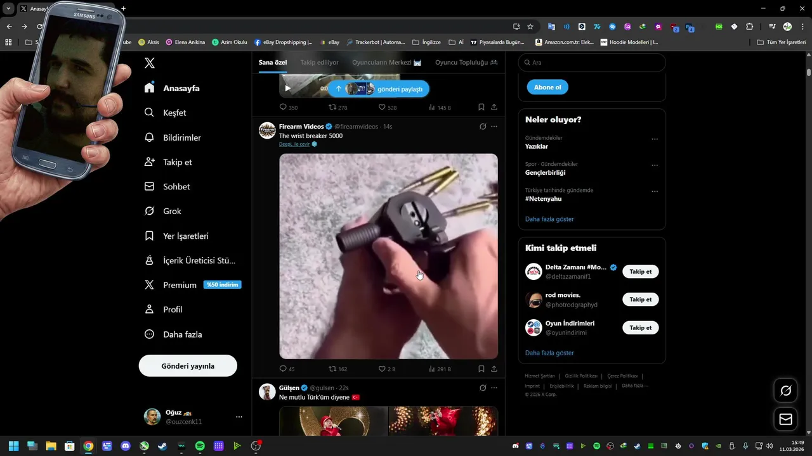
Task: Open the wrist breaker video
Action: coord(389,256)
